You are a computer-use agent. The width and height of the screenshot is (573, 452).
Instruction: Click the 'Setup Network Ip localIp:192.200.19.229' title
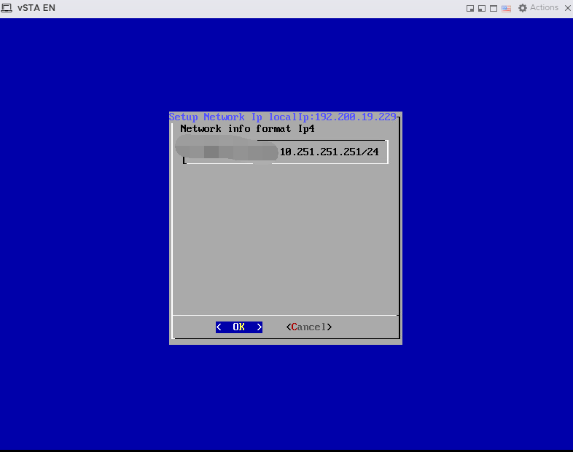click(x=282, y=117)
